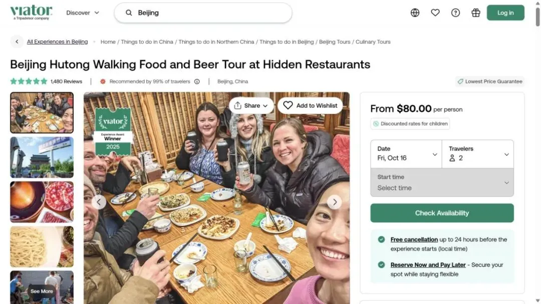Viewport: 541px width, 304px height.
Task: Select the noodles photo thumbnail
Action: pos(42,246)
